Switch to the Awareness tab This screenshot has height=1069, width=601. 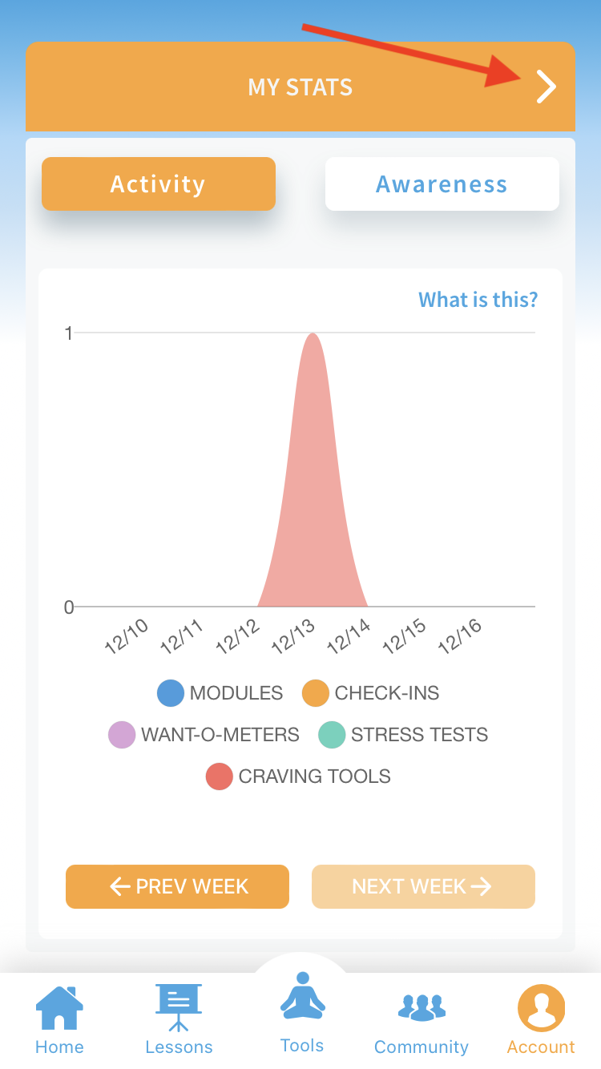click(442, 184)
